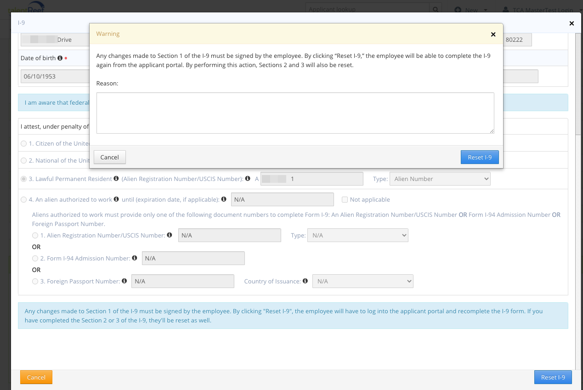Open the New menu in the top bar
Image resolution: width=583 pixels, height=390 pixels.
click(471, 9)
